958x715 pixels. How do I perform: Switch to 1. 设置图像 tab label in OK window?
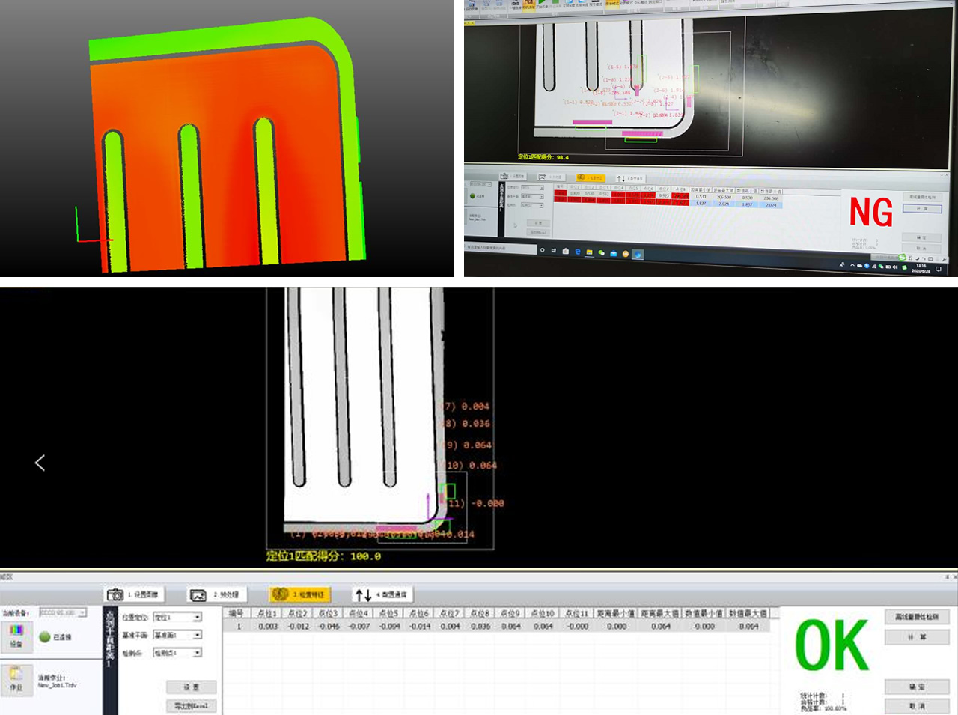[x=142, y=594]
